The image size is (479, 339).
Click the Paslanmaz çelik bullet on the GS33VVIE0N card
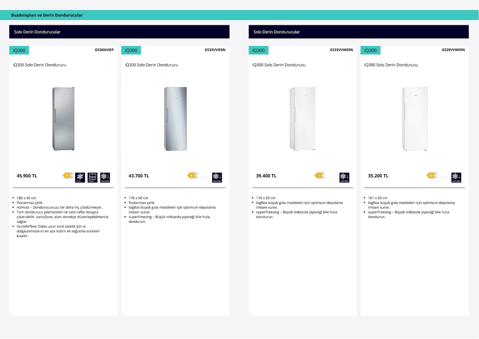[x=142, y=203]
